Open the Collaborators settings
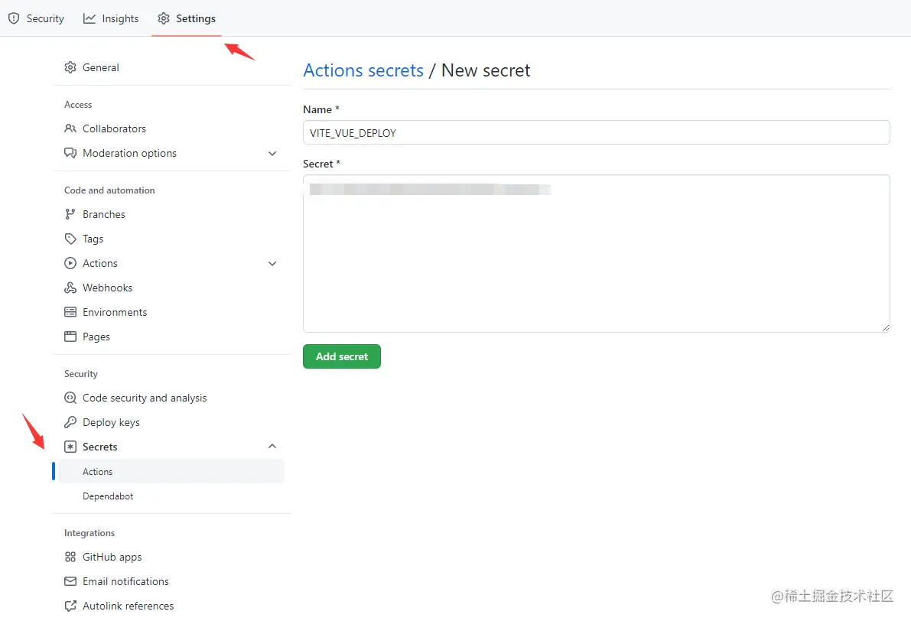Screen dimensions: 911x621 point(171,128)
